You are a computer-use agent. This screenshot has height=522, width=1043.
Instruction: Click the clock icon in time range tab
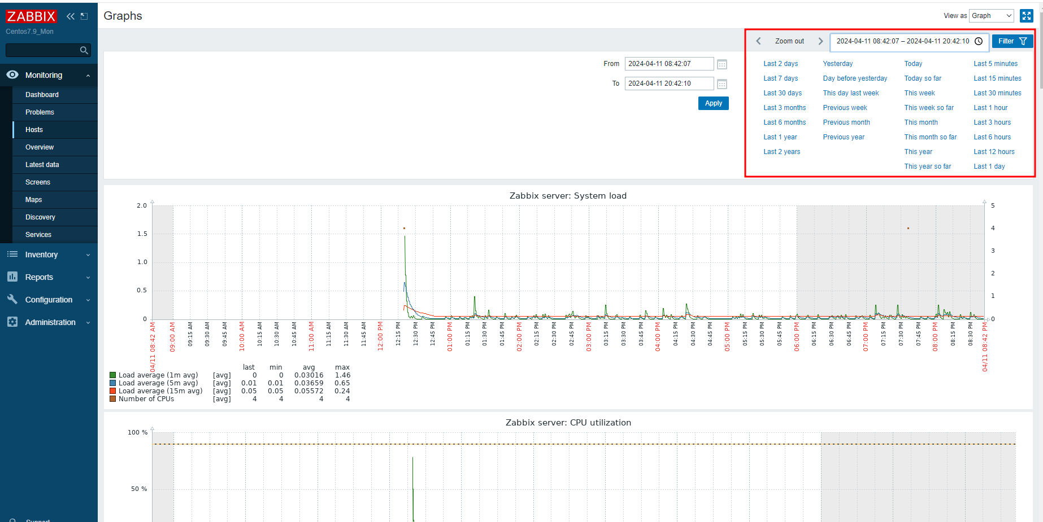point(979,41)
